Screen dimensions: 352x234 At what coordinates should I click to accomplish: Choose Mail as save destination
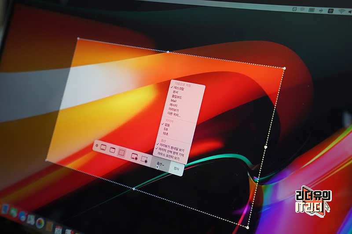pos(173,101)
